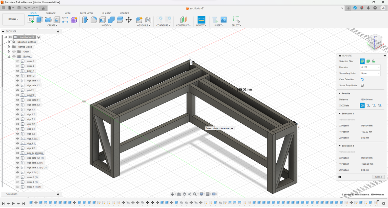Click the Measure tool in Inspect

click(x=201, y=20)
